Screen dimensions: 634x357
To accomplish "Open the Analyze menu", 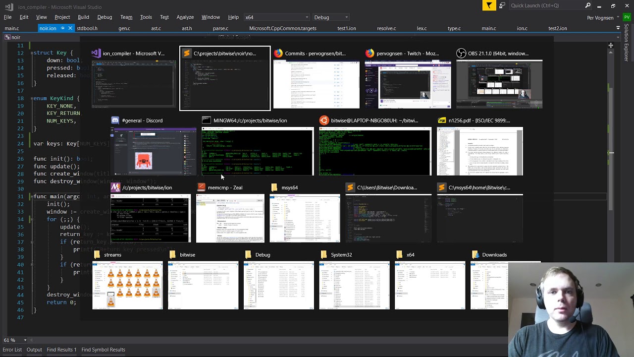I will 185,17.
